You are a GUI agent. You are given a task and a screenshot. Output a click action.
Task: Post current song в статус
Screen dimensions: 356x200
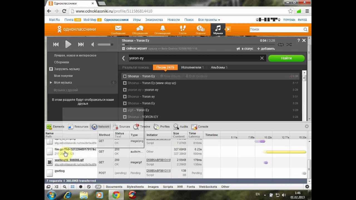[x=245, y=49]
